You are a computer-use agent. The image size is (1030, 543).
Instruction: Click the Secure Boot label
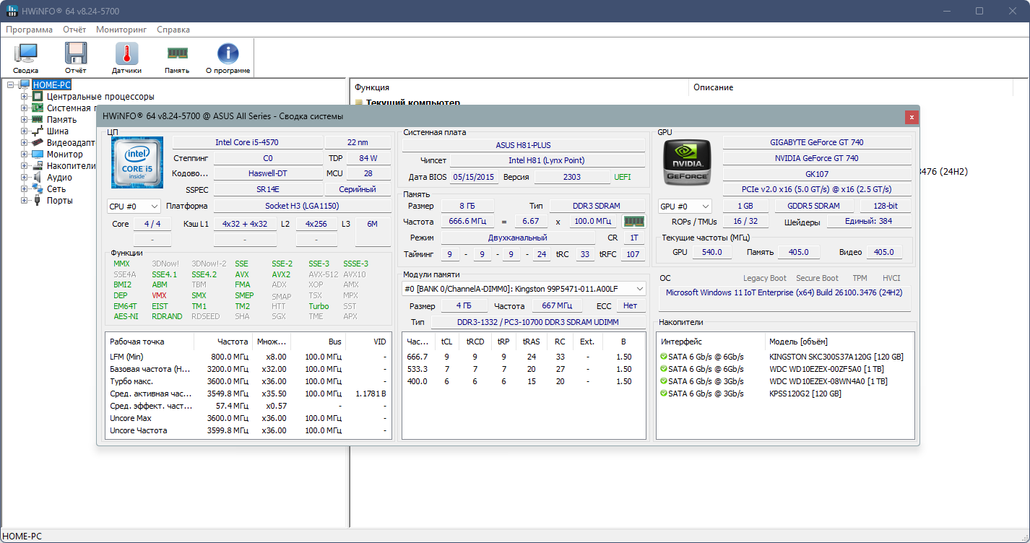pyautogui.click(x=817, y=278)
